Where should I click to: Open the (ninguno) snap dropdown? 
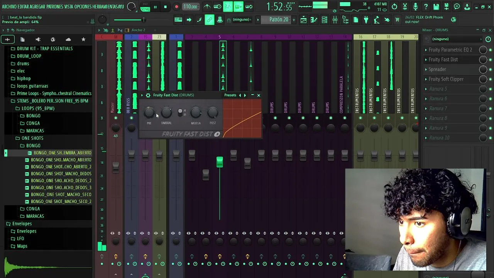tap(242, 20)
